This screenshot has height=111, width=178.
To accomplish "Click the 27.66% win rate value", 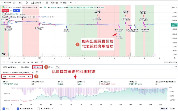I will pos(60,84).
